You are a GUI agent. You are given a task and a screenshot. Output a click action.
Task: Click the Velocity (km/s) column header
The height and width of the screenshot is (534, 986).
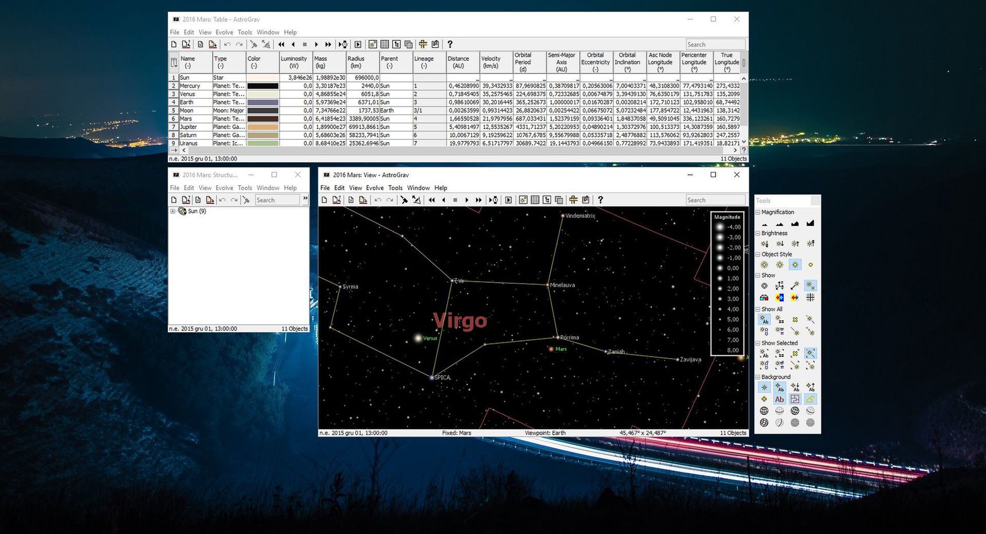tap(496, 62)
